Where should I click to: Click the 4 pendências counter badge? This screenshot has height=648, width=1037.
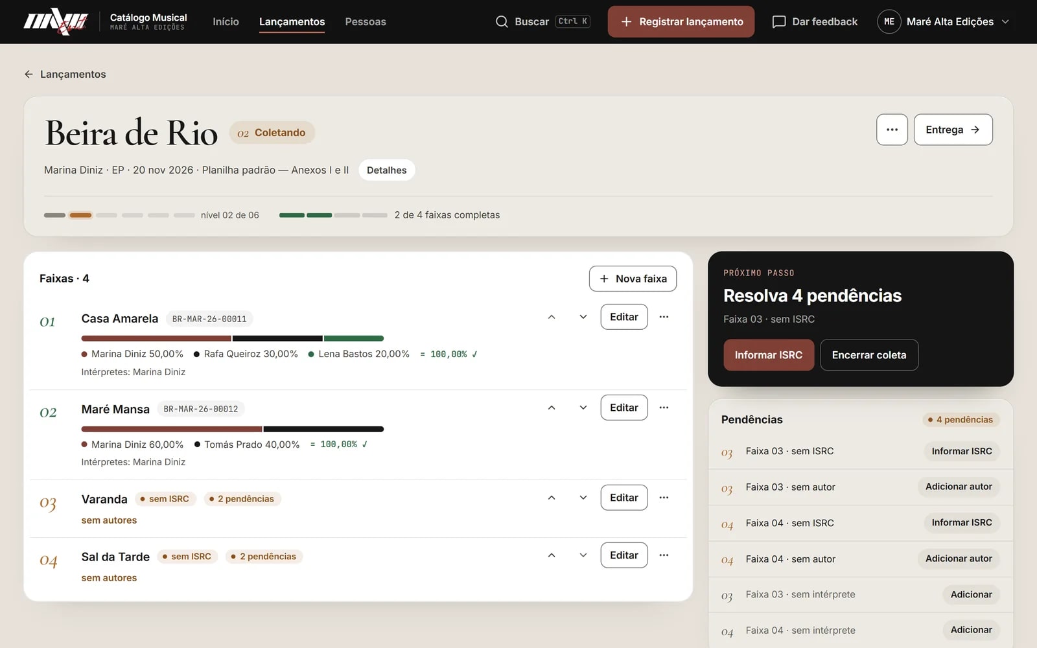961,420
